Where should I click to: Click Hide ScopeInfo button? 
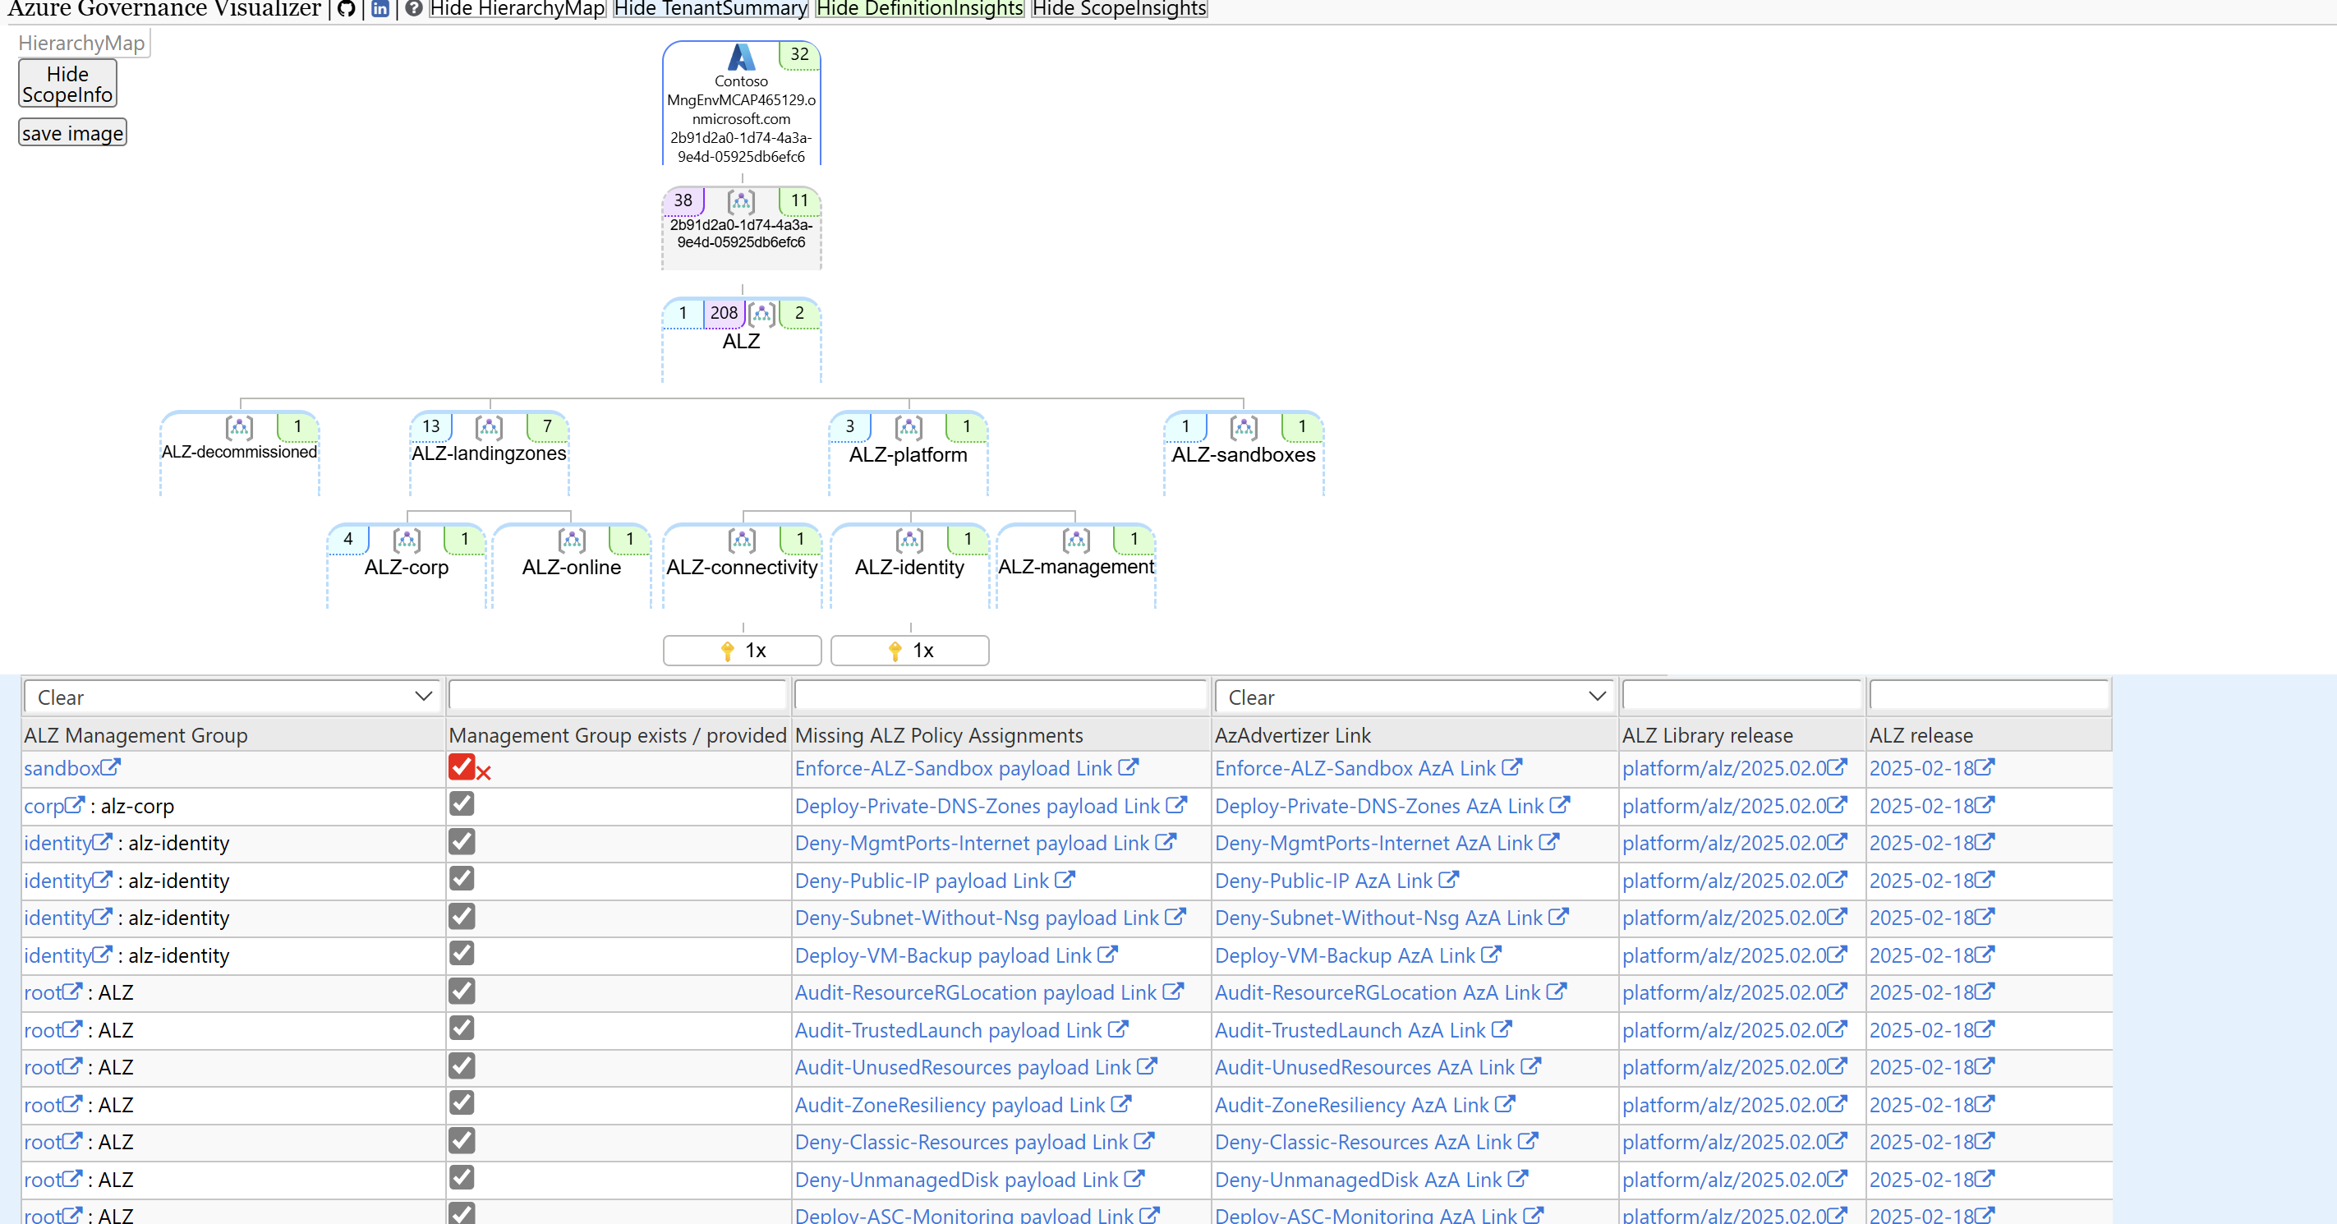pos(67,84)
